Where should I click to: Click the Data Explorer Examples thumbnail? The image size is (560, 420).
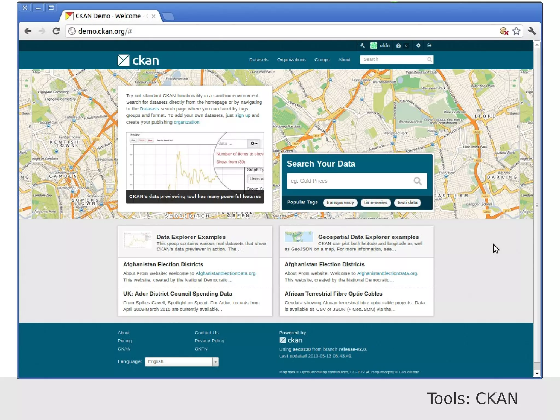[137, 240]
